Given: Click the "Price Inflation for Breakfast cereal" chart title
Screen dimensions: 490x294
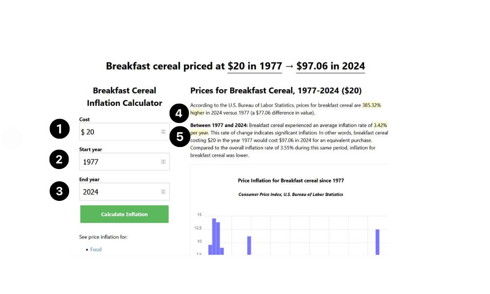Looking at the screenshot, I should [291, 180].
